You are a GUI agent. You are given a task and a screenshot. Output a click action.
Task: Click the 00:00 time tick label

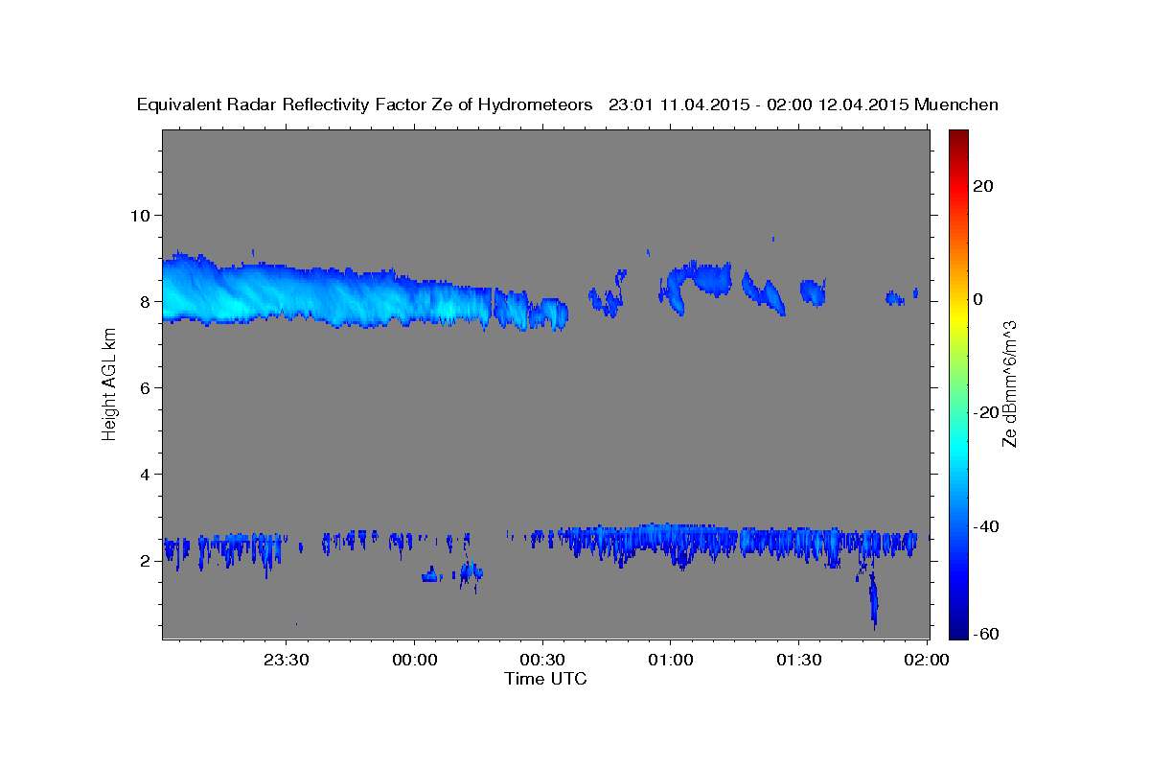[x=414, y=660]
